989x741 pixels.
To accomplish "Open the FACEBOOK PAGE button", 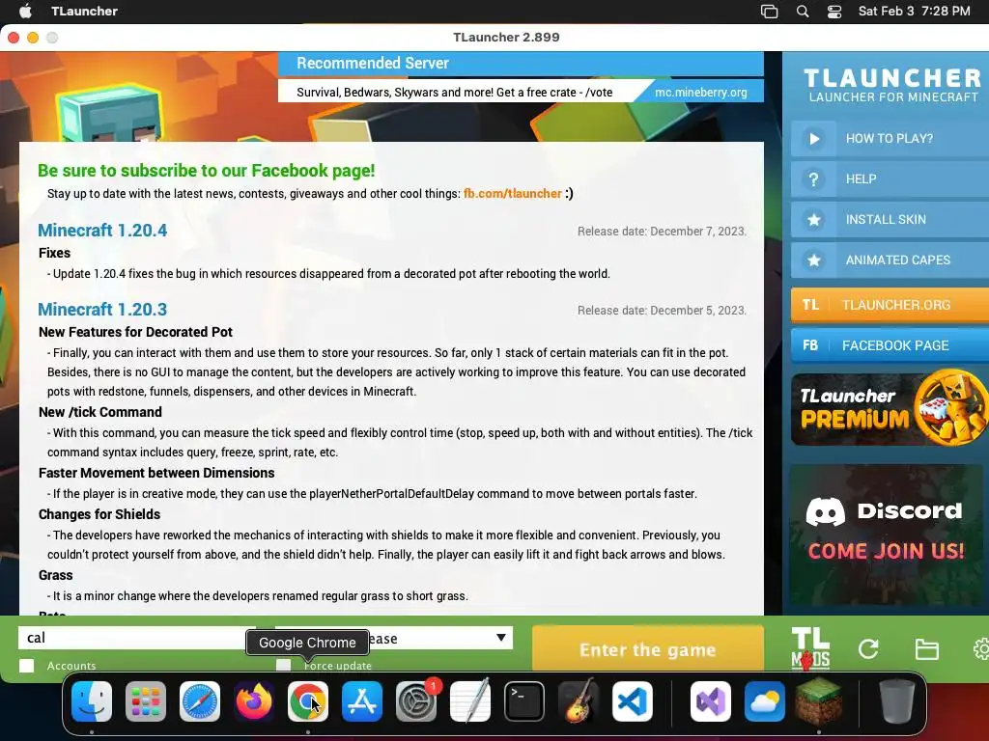I will 890,345.
